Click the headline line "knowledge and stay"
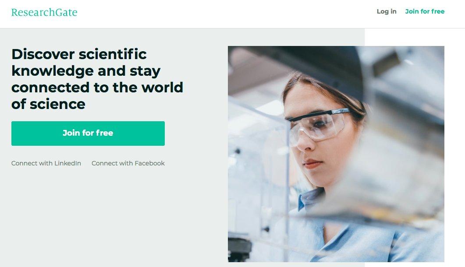Image resolution: width=465 pixels, height=267 pixels. tap(86, 71)
